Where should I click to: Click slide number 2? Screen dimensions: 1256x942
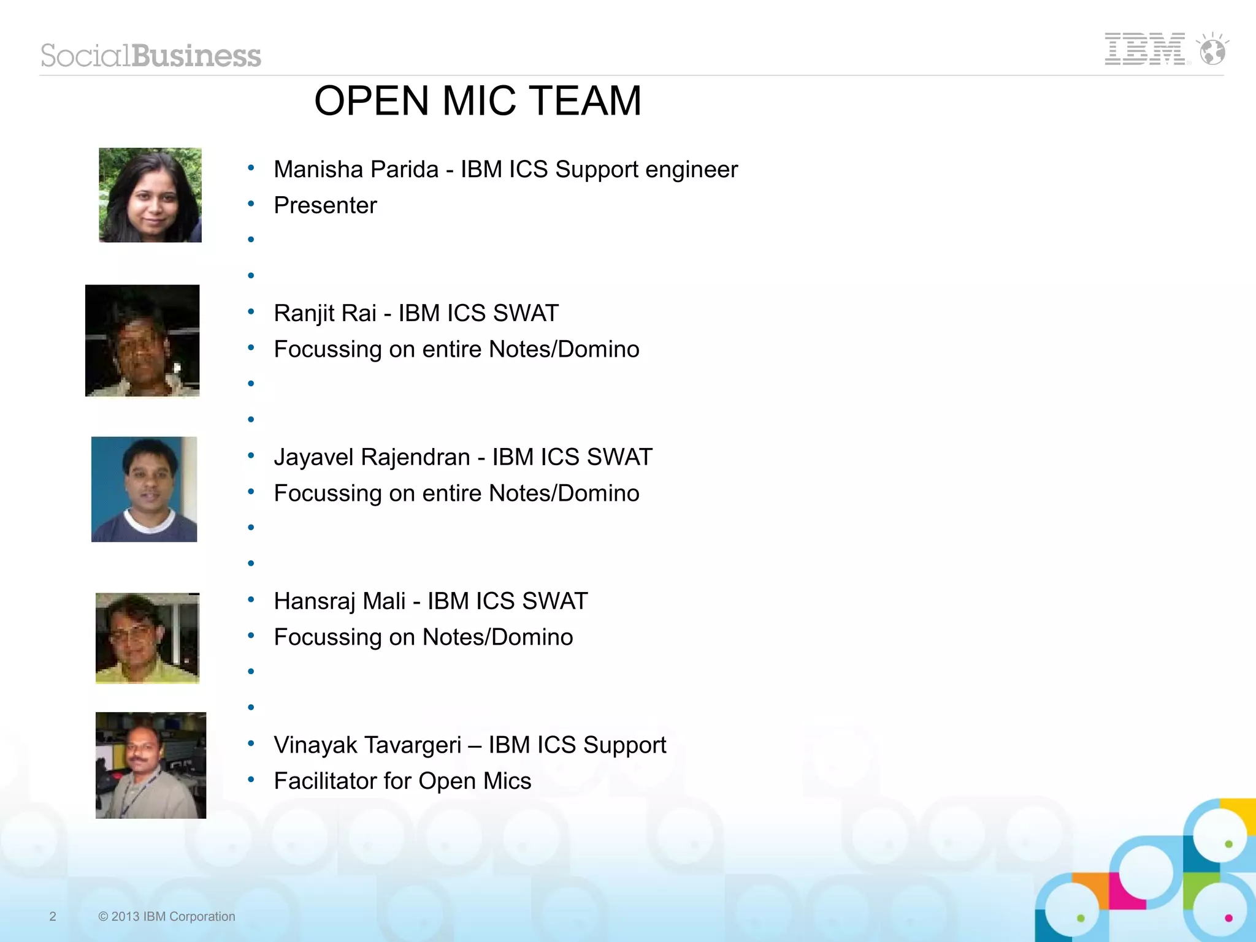[x=53, y=916]
